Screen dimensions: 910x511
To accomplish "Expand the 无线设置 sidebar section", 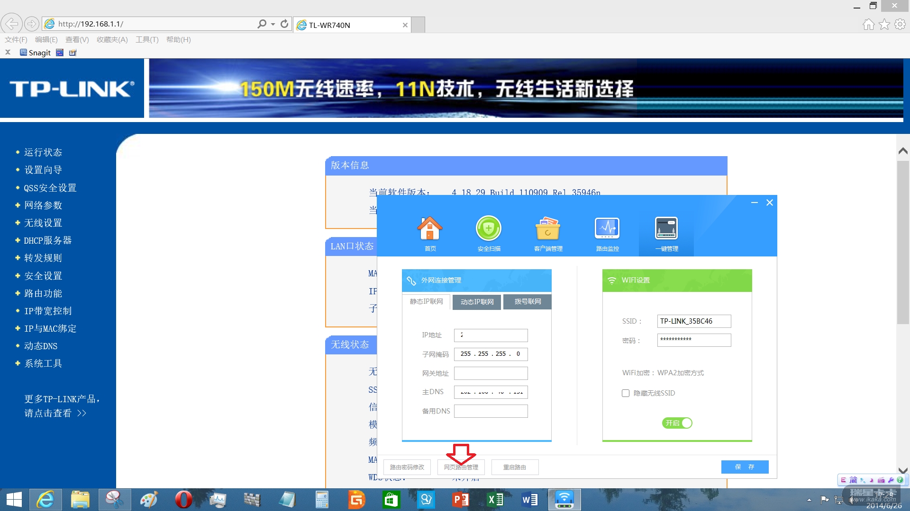I will (x=43, y=223).
